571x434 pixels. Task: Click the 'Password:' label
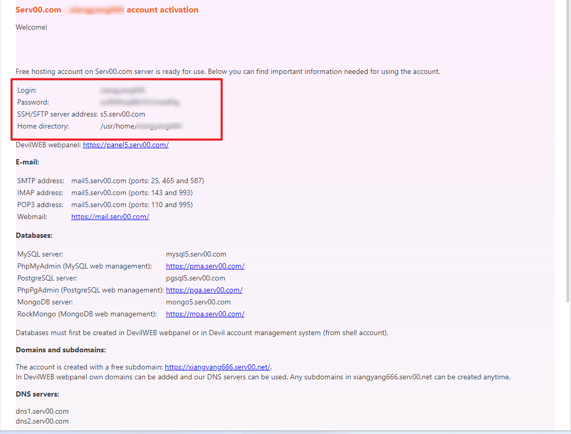tap(33, 103)
